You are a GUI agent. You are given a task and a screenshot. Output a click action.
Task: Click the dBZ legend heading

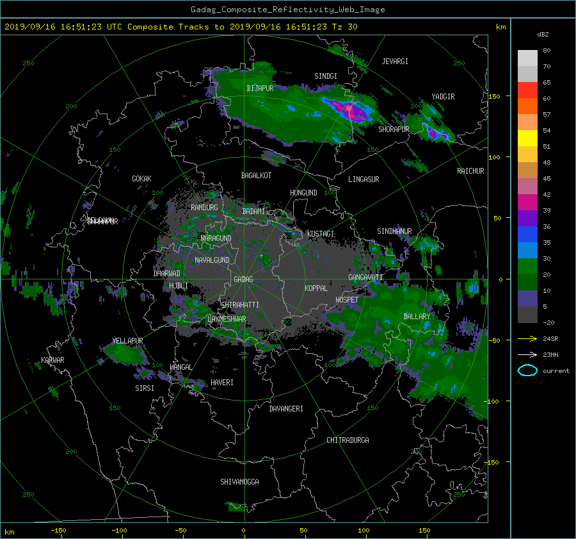click(x=543, y=35)
